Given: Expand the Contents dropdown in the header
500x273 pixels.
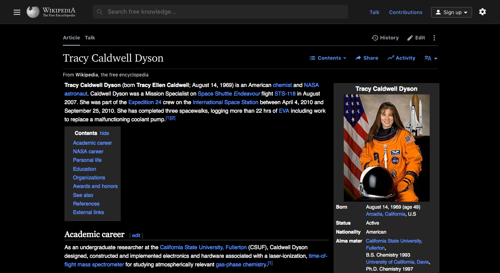Looking at the screenshot, I should (x=328, y=58).
